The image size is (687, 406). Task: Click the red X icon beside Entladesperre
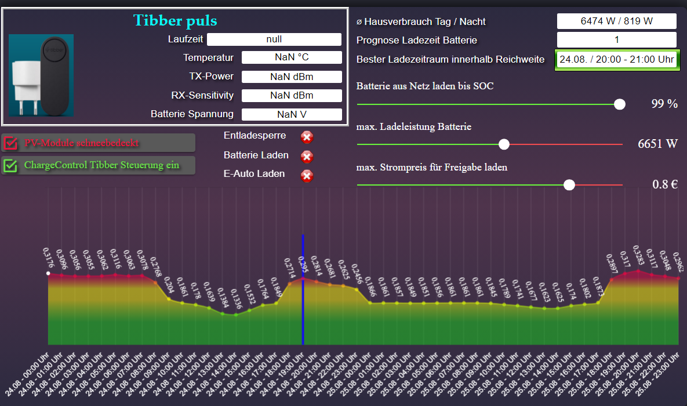point(307,137)
